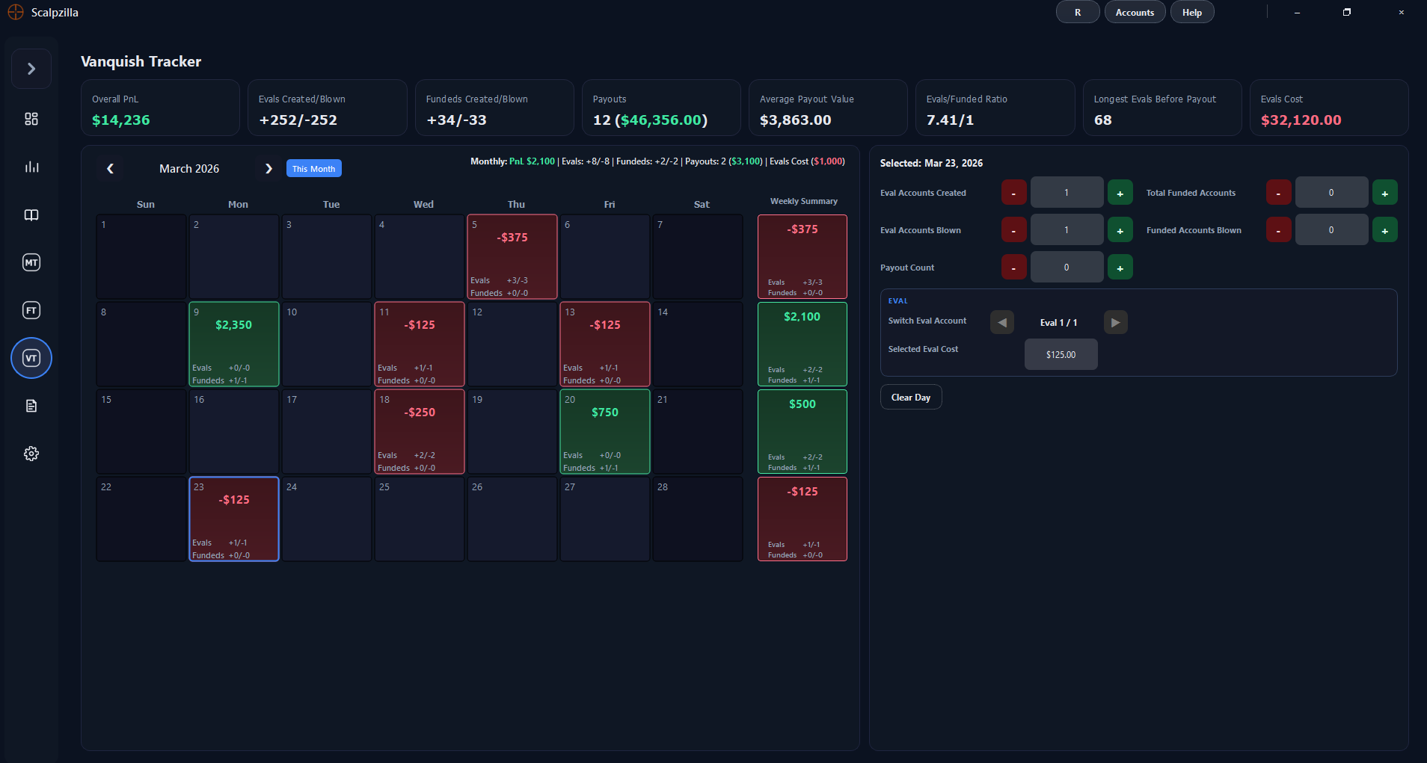
Task: Increase Funded Accounts Blown value
Action: click(x=1384, y=230)
